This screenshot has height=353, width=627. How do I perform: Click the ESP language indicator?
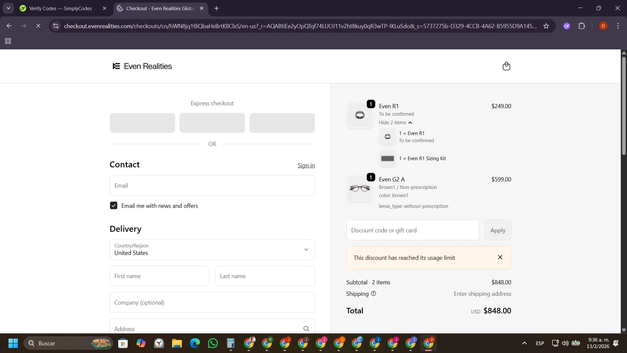point(540,343)
